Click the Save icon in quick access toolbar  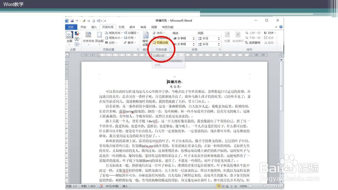(72, 21)
